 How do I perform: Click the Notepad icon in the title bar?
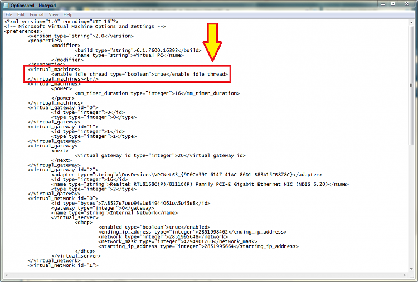pos(6,6)
